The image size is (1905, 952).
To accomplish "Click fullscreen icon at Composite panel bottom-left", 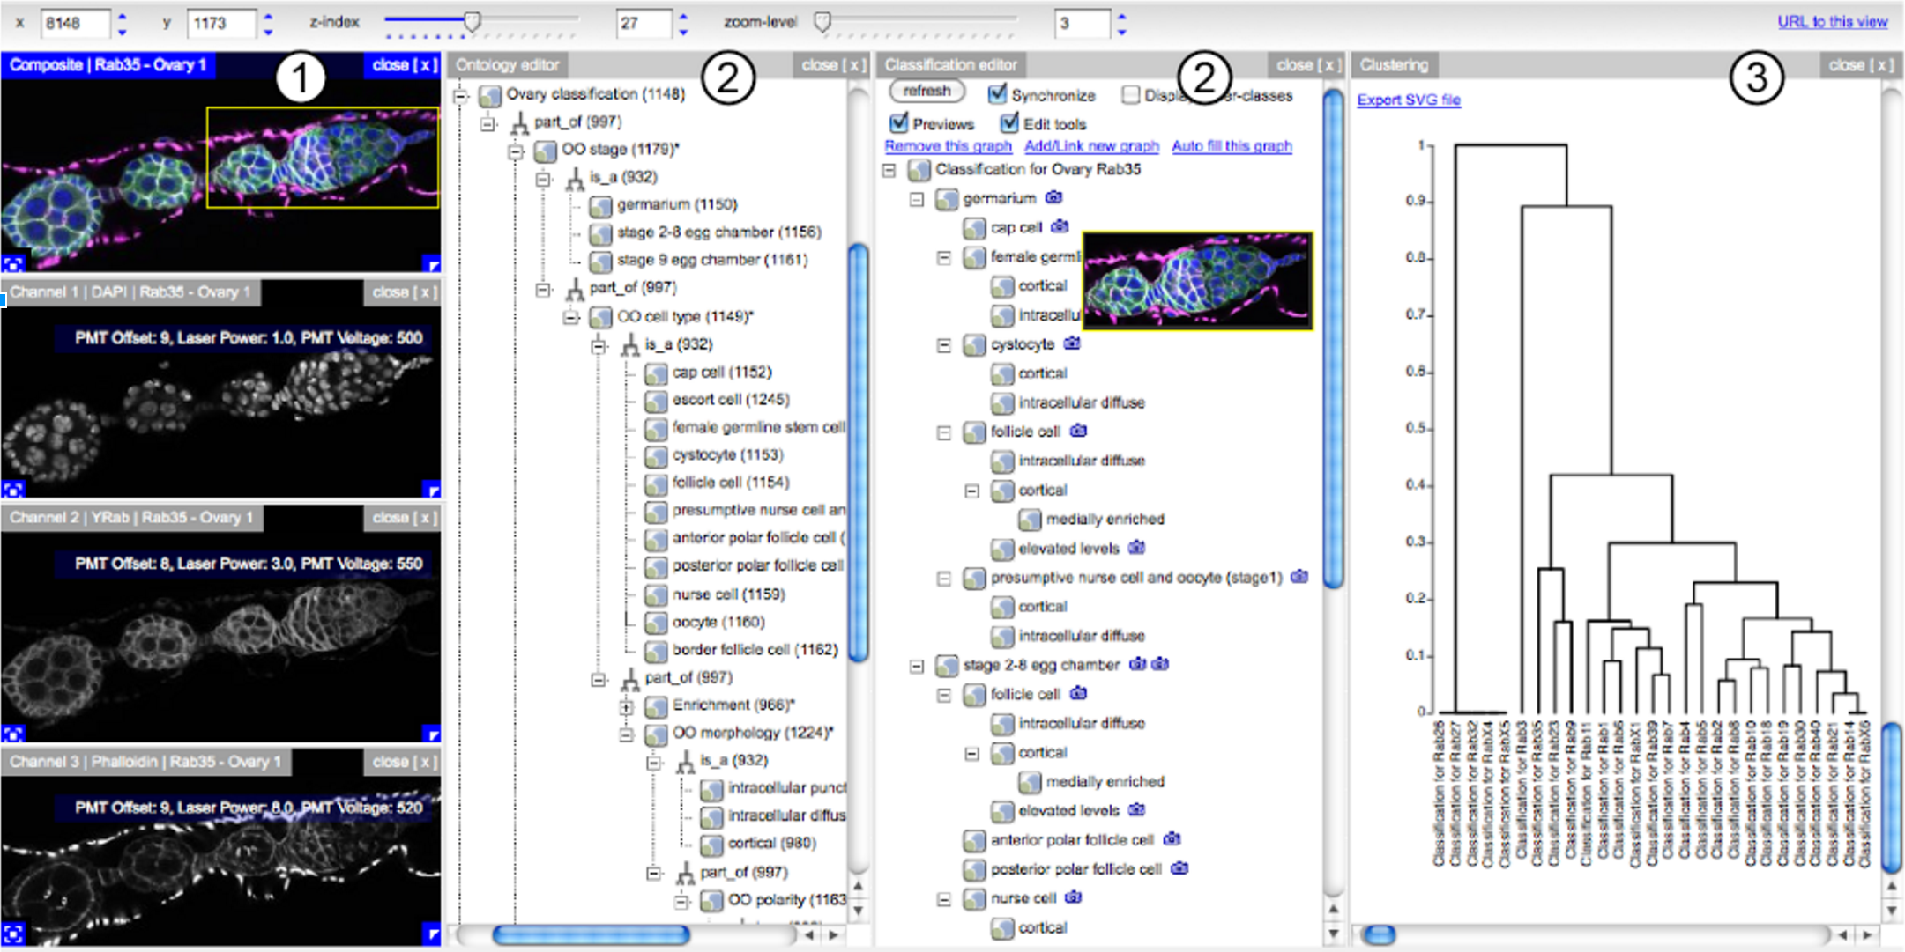I will click(13, 263).
